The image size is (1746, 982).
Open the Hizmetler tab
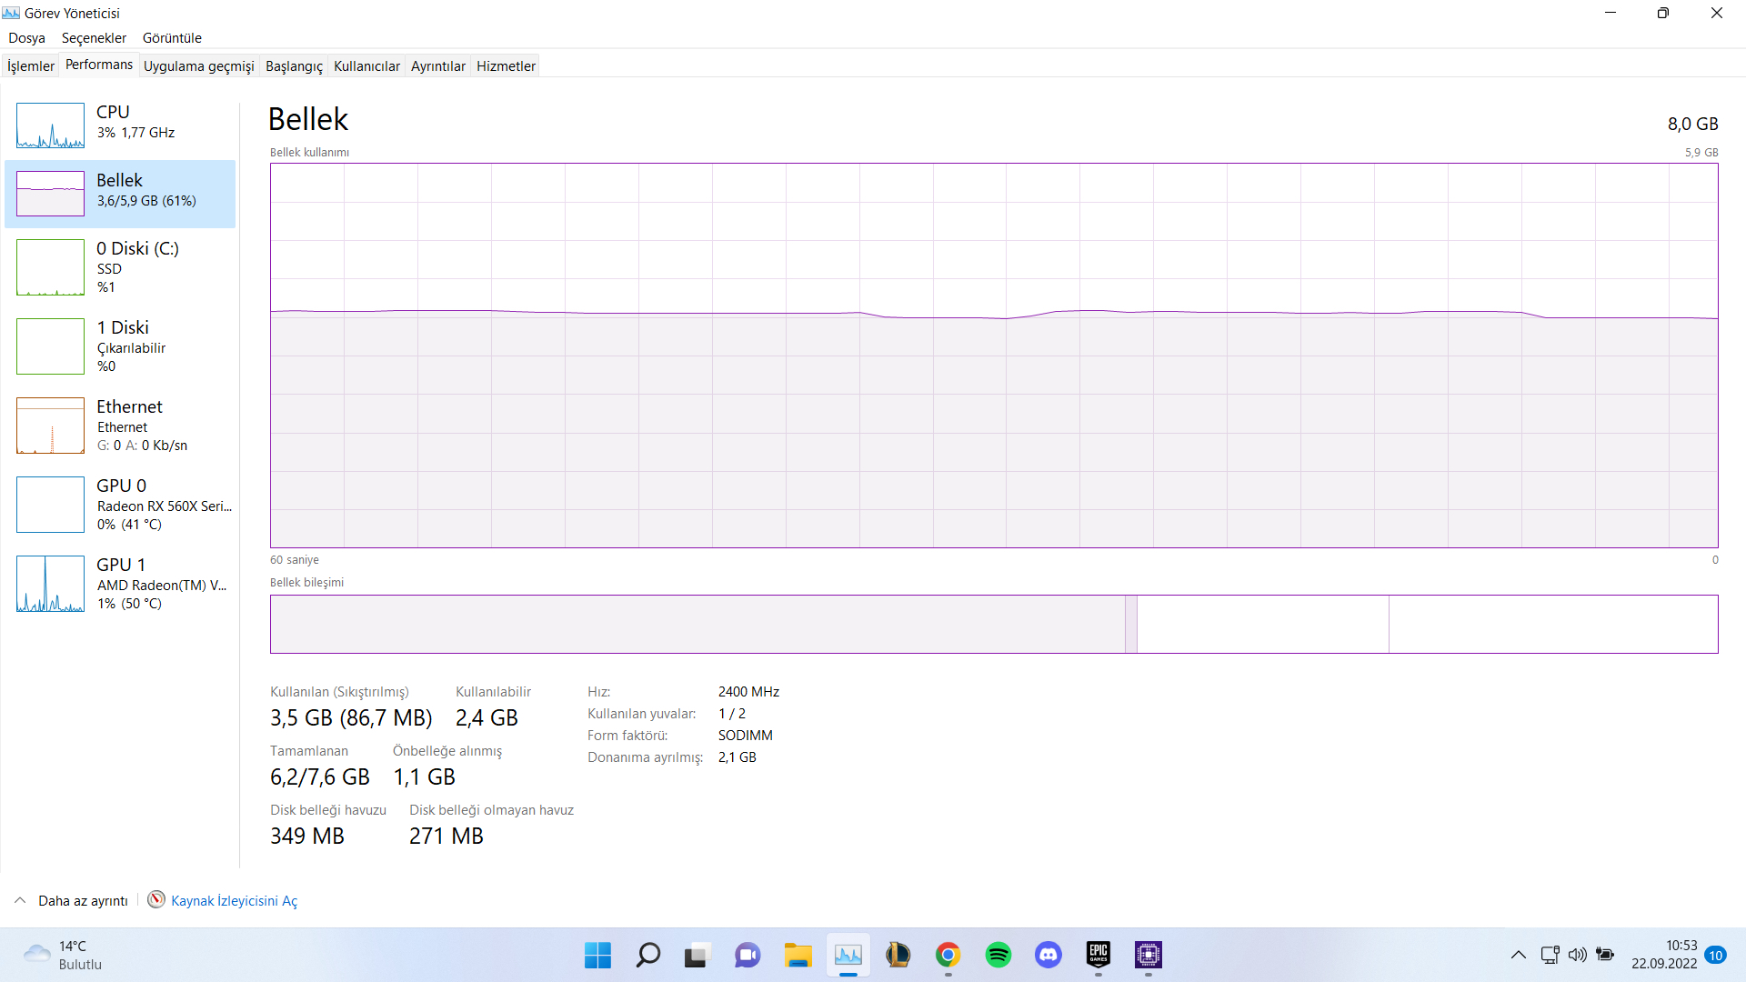click(x=506, y=66)
